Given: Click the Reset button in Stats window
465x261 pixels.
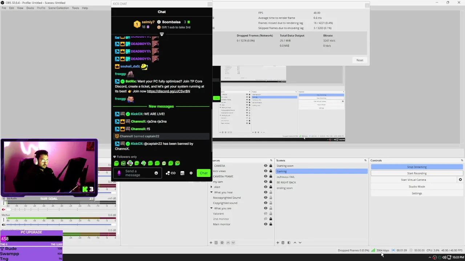Looking at the screenshot, I should click(360, 60).
